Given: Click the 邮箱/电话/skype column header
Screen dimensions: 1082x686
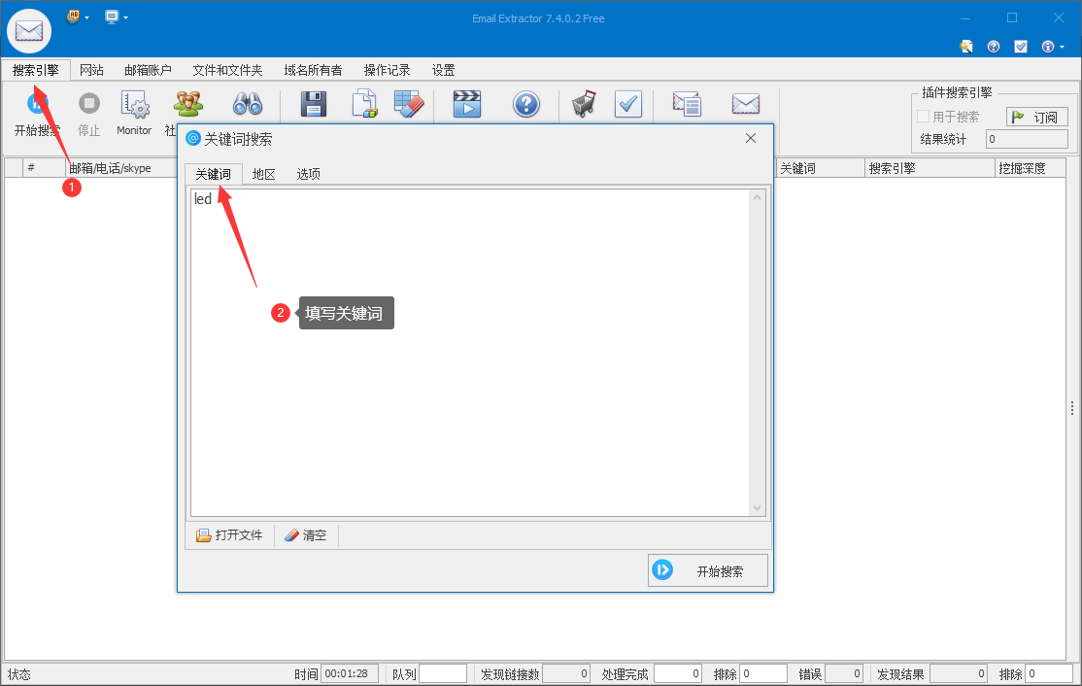Looking at the screenshot, I should (121, 168).
